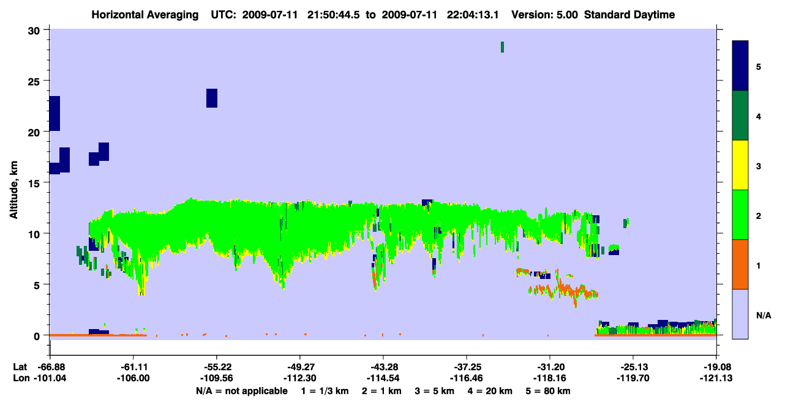The image size is (796, 408).
Task: Click the longitude value -121.13
Action: click(716, 378)
